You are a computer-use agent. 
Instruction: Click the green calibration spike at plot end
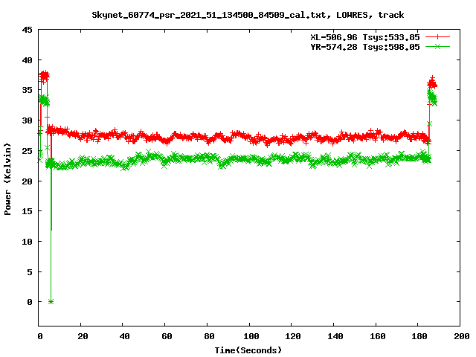point(432,97)
